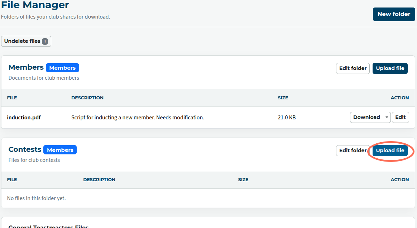Download induction.pdf
The height and width of the screenshot is (228, 417).
(366, 117)
